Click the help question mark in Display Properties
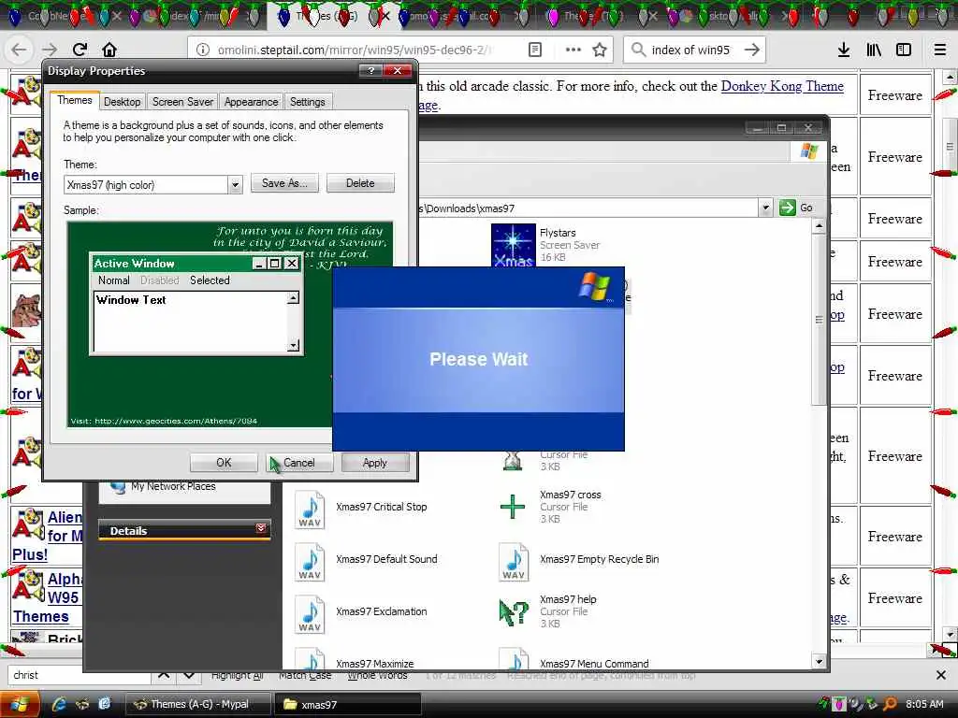This screenshot has height=718, width=958. [370, 71]
